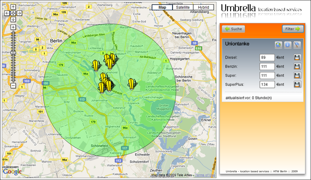Click the 117 highway shield
Image resolution: width=311 pixels, height=180 pixels.
(x=125, y=148)
